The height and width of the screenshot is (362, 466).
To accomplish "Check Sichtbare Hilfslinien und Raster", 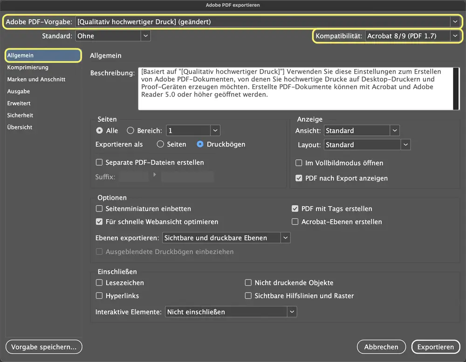I will 248,296.
